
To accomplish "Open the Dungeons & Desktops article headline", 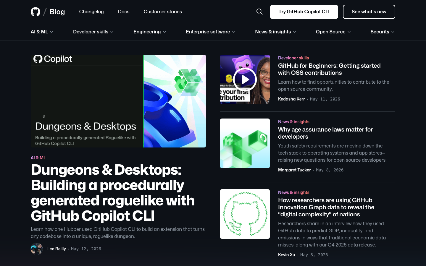I will 113,193.
